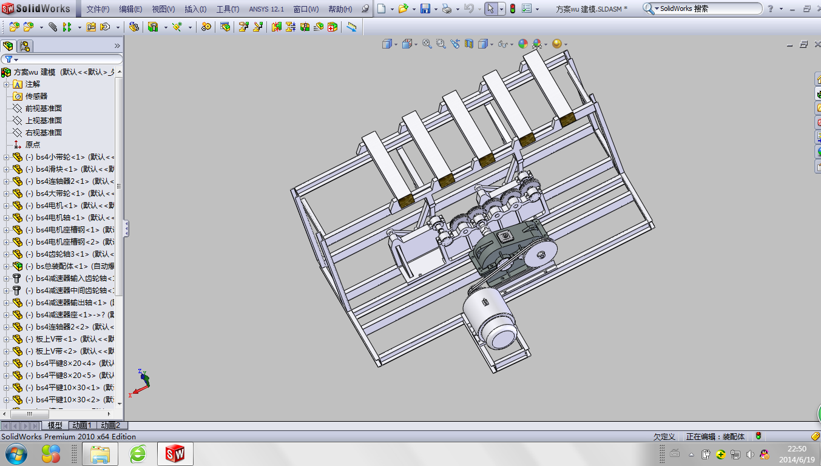
Task: Open the FeatureManager filter funnel icon
Action: [x=8, y=59]
